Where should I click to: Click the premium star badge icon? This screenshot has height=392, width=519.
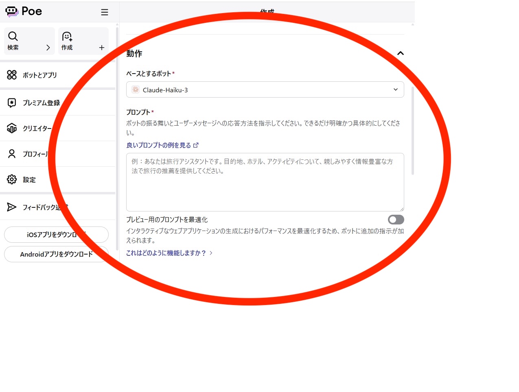click(12, 103)
